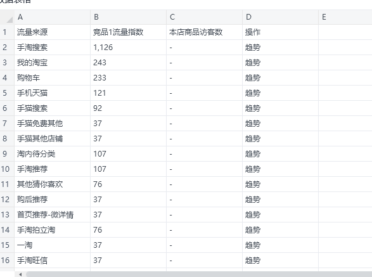Click the 趋势 link for 购物车 row
The width and height of the screenshot is (372, 277).
[253, 78]
